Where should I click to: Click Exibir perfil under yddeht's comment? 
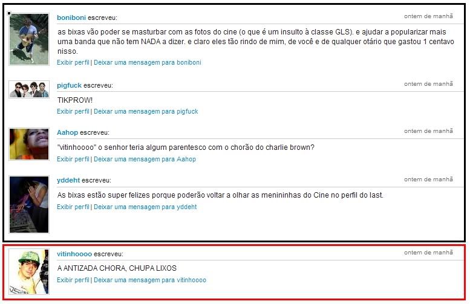click(73, 207)
